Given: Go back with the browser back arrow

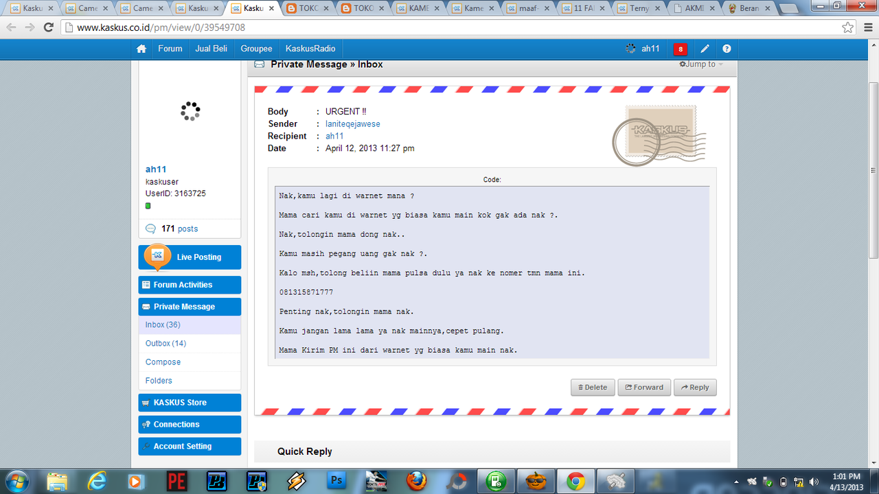Looking at the screenshot, I should coord(12,27).
